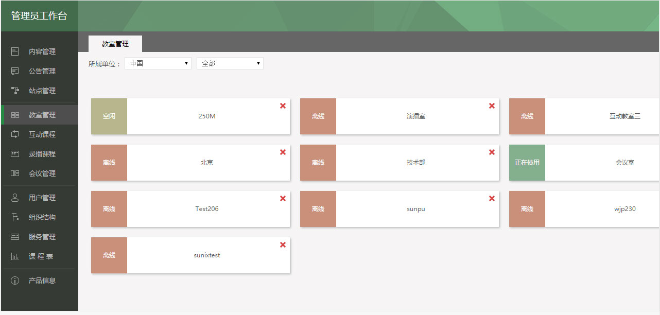Open the sunpu classroom name
The image size is (660, 315).
(x=416, y=209)
